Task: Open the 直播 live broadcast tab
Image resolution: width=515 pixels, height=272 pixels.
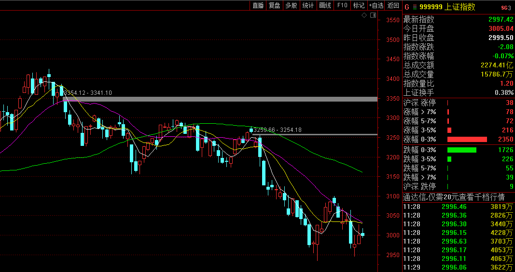Action: [x=258, y=5]
